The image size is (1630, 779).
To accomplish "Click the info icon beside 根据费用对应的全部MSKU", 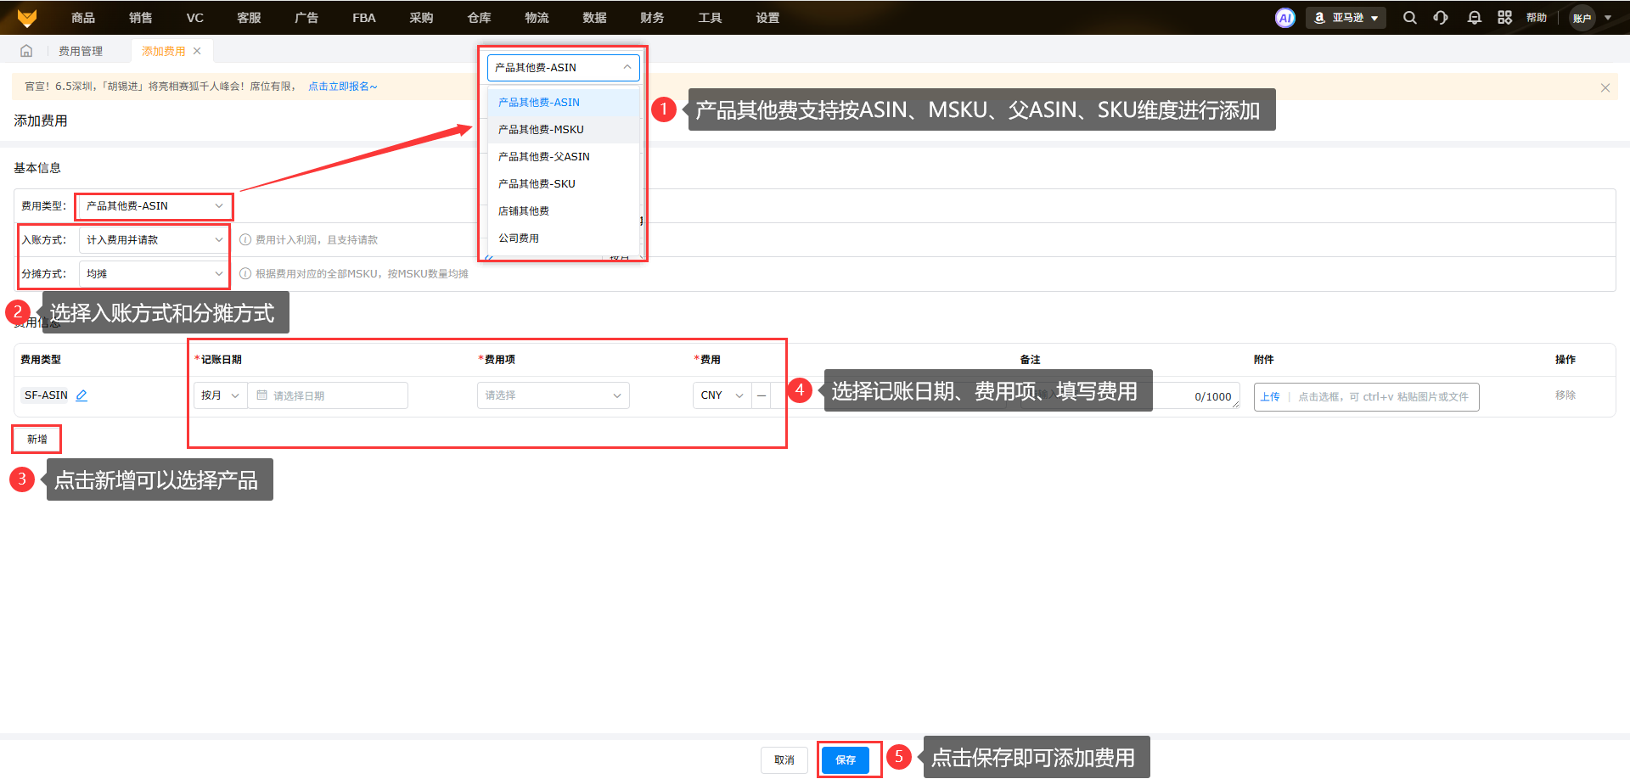I will [x=245, y=274].
